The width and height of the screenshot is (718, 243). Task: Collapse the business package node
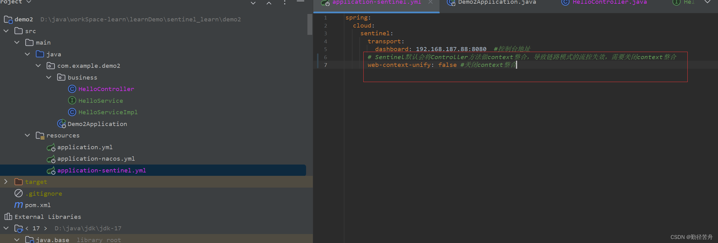tap(49, 77)
